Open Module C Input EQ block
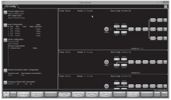 click(138, 86)
